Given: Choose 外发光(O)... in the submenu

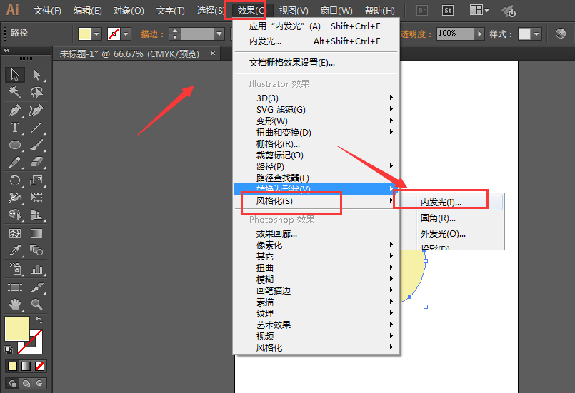Looking at the screenshot, I should (450, 234).
